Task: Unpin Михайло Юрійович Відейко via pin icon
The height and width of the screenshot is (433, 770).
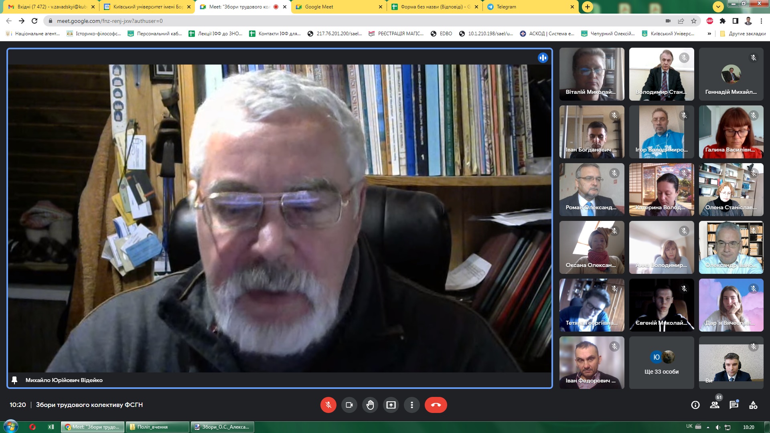Action: click(14, 380)
